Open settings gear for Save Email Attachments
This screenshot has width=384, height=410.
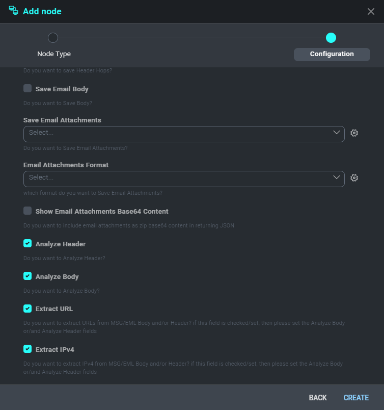[354, 133]
